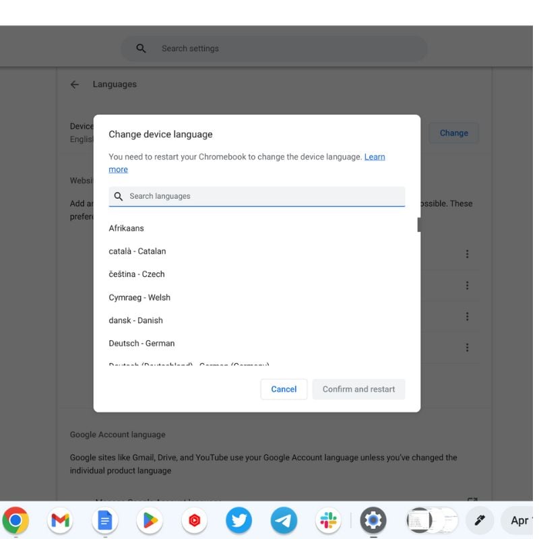Image resolution: width=539 pixels, height=539 pixels.
Task: Cancel the device language change
Action: coord(284,389)
